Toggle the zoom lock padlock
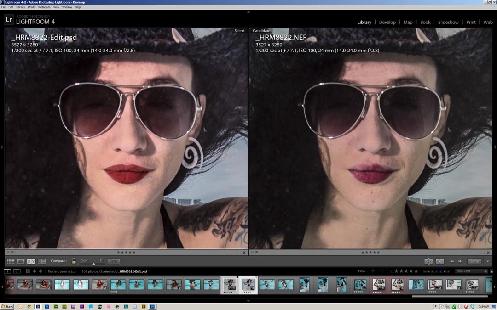This screenshot has height=310, width=497. click(74, 261)
